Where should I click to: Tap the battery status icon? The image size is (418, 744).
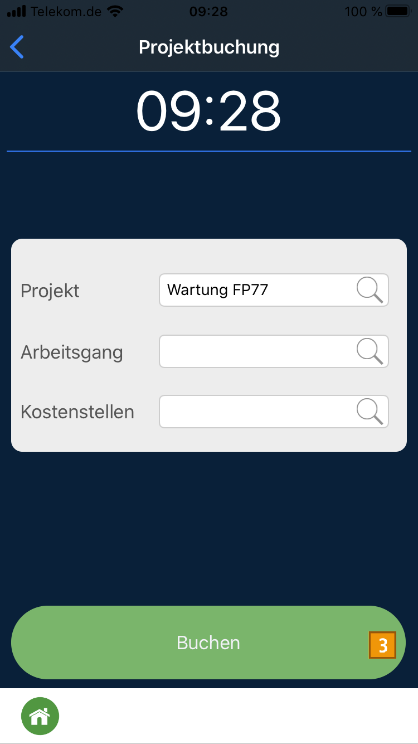(397, 11)
